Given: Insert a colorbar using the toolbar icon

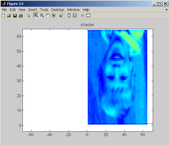Looking at the screenshot, I should tap(69, 16).
